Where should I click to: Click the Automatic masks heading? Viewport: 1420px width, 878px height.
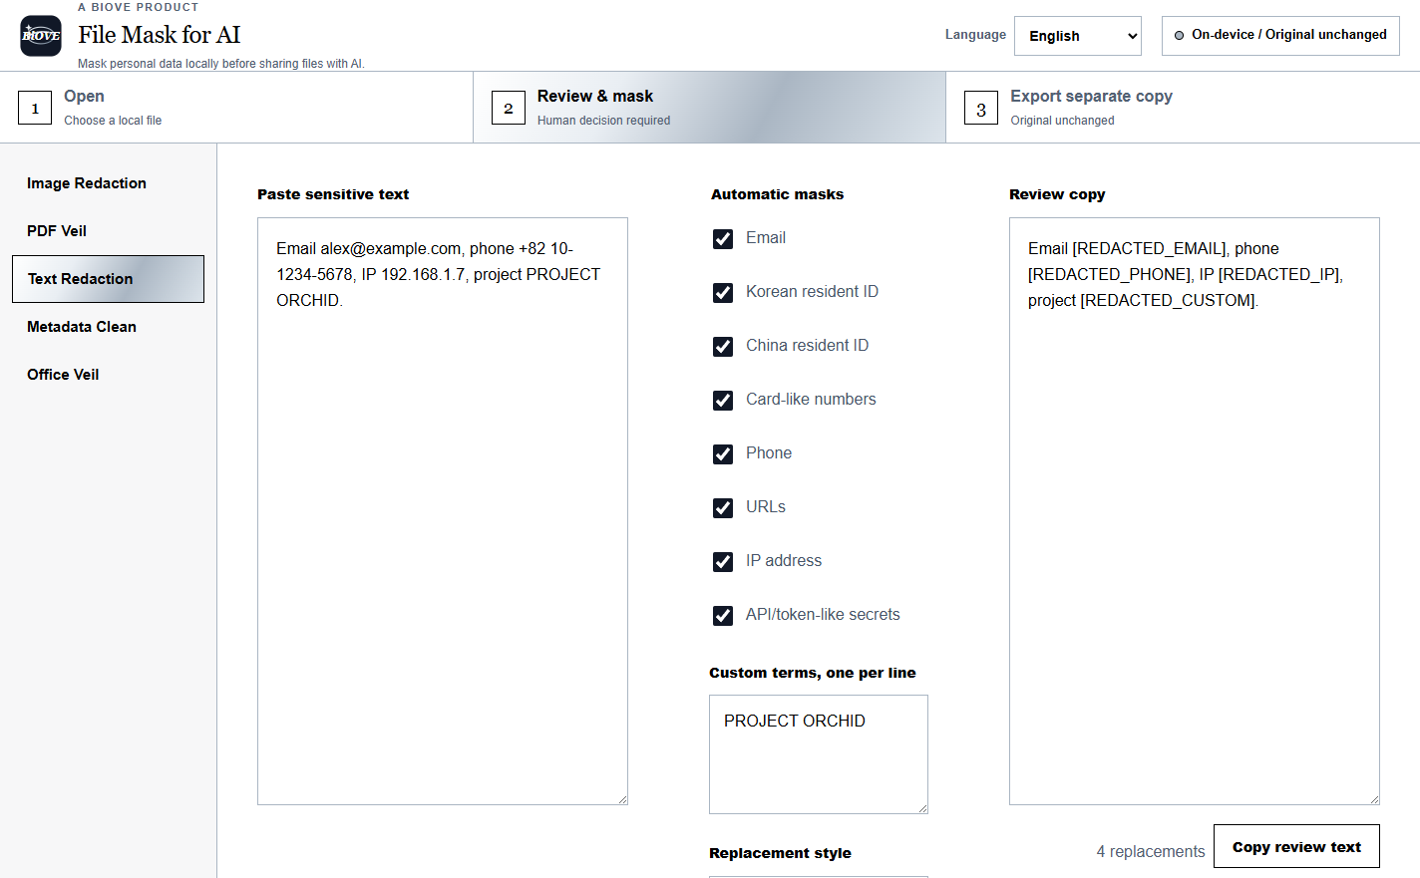click(x=777, y=194)
